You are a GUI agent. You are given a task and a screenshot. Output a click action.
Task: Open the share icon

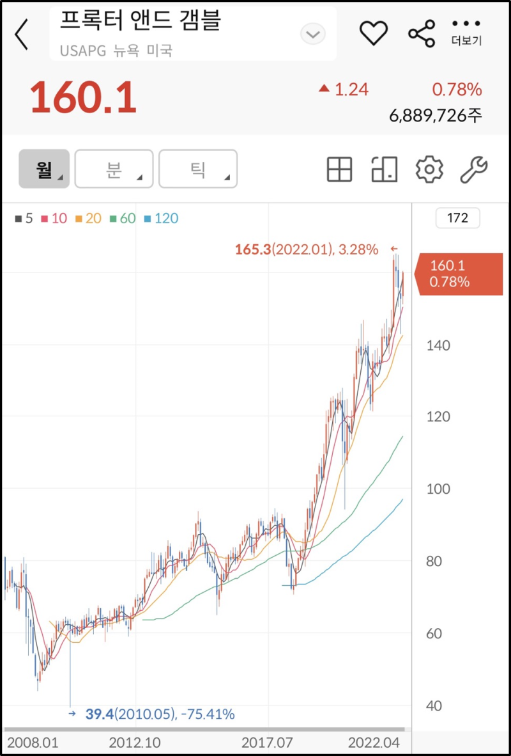(x=422, y=33)
